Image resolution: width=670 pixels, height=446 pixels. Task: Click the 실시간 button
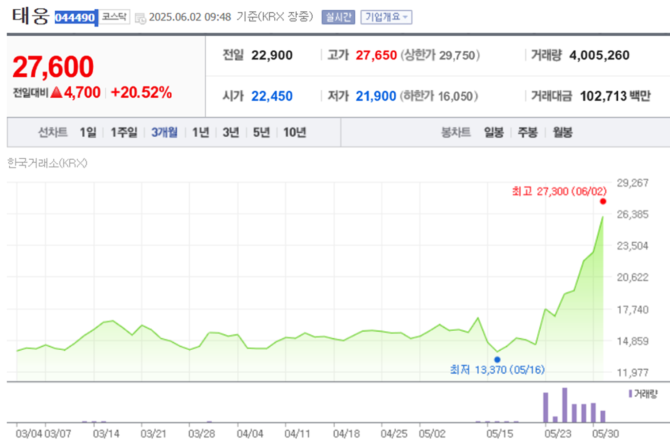[x=338, y=17]
